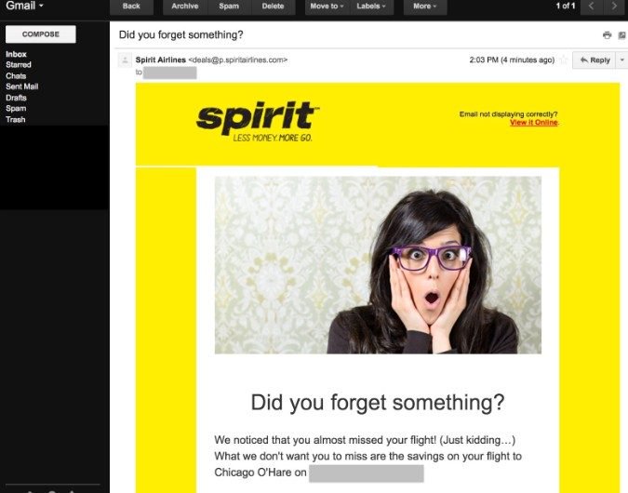Open reply options arrow beside Reply
628x493 pixels.
point(622,60)
